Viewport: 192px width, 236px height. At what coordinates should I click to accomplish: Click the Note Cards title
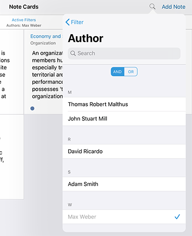click(x=24, y=7)
